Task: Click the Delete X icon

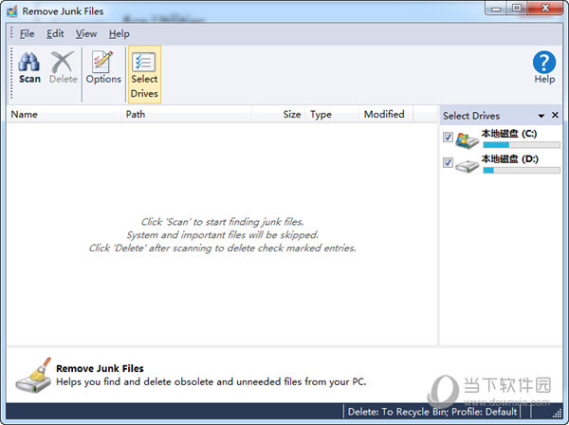Action: [x=63, y=62]
